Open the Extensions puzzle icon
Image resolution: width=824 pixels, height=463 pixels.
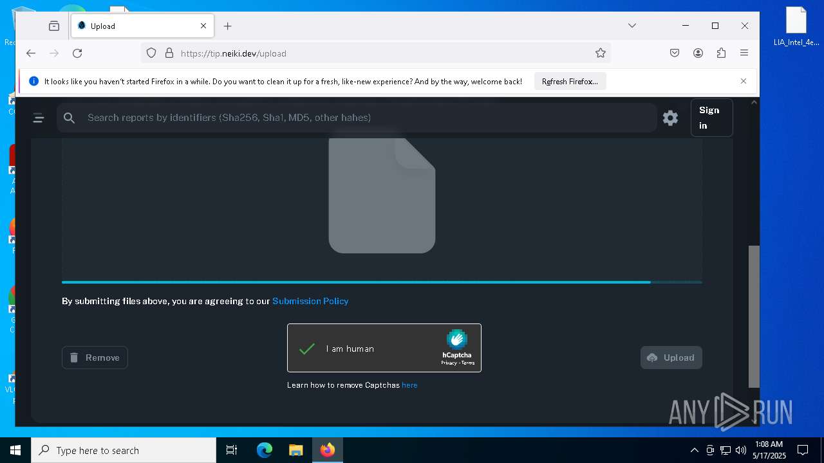(721, 53)
